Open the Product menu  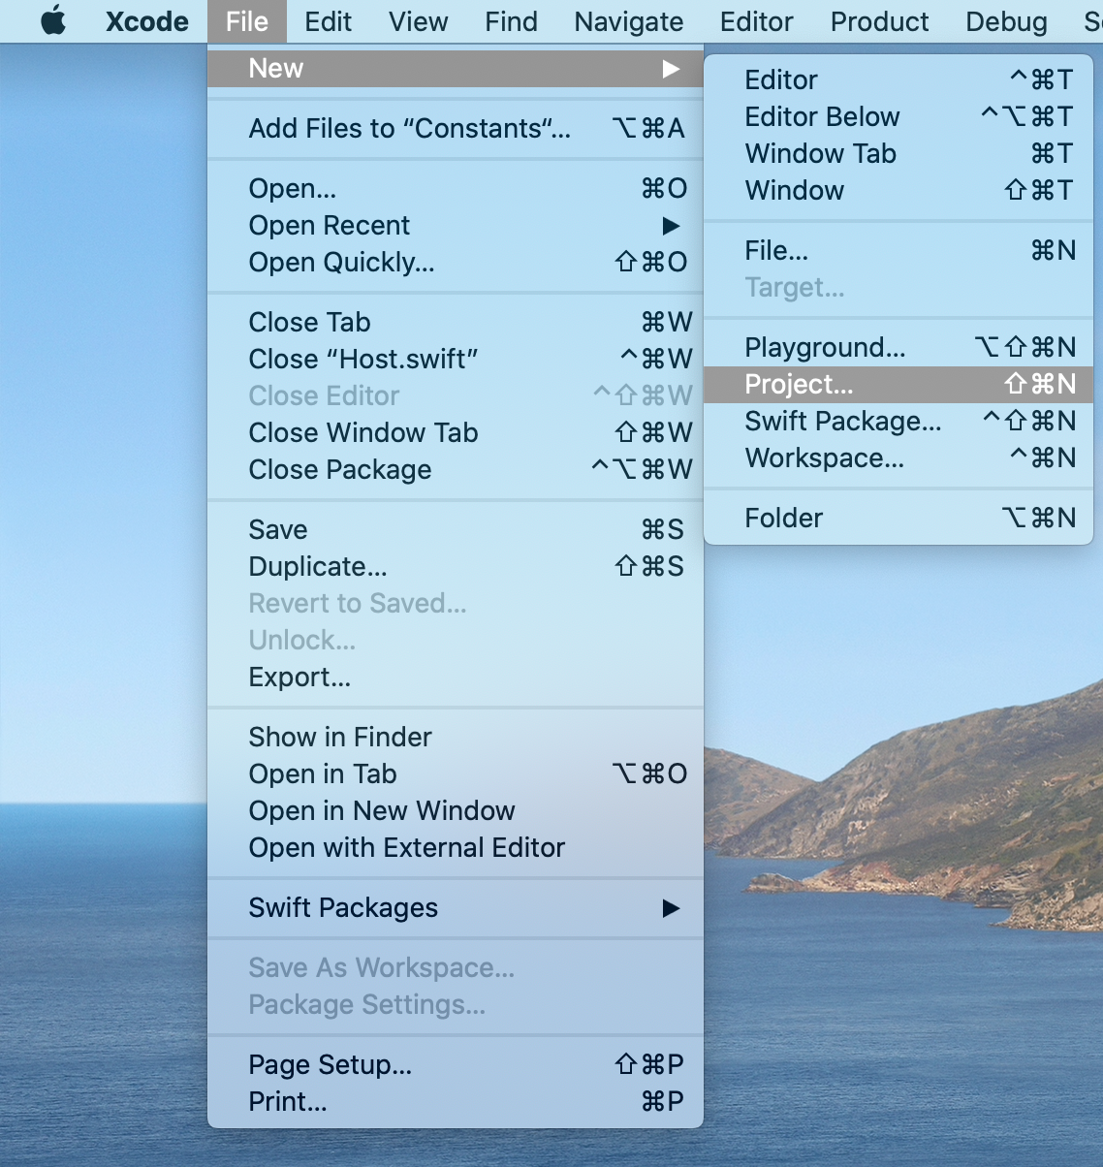(880, 21)
